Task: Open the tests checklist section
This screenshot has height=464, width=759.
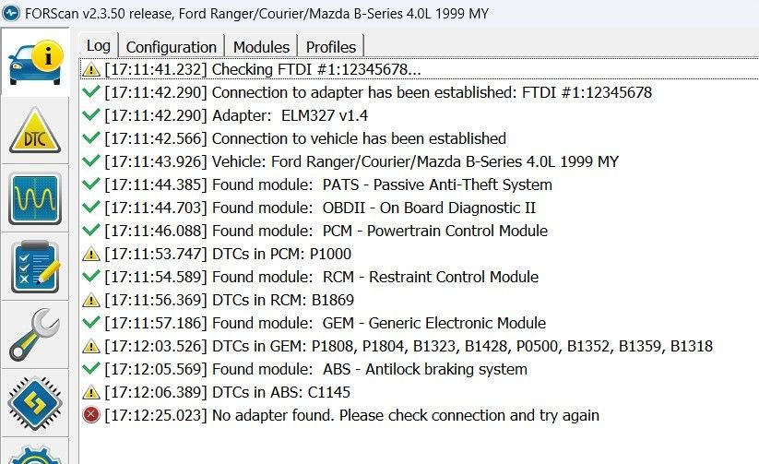Action: tap(35, 266)
